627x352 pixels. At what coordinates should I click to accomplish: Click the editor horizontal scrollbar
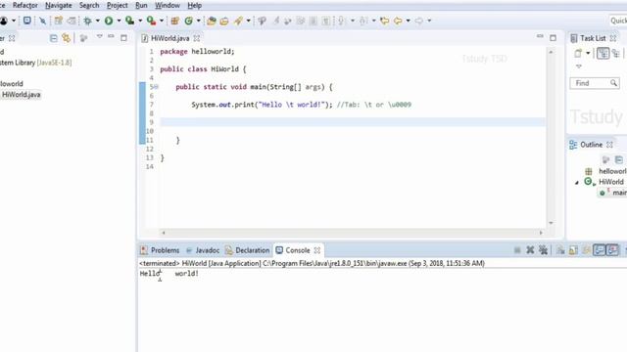(352, 233)
